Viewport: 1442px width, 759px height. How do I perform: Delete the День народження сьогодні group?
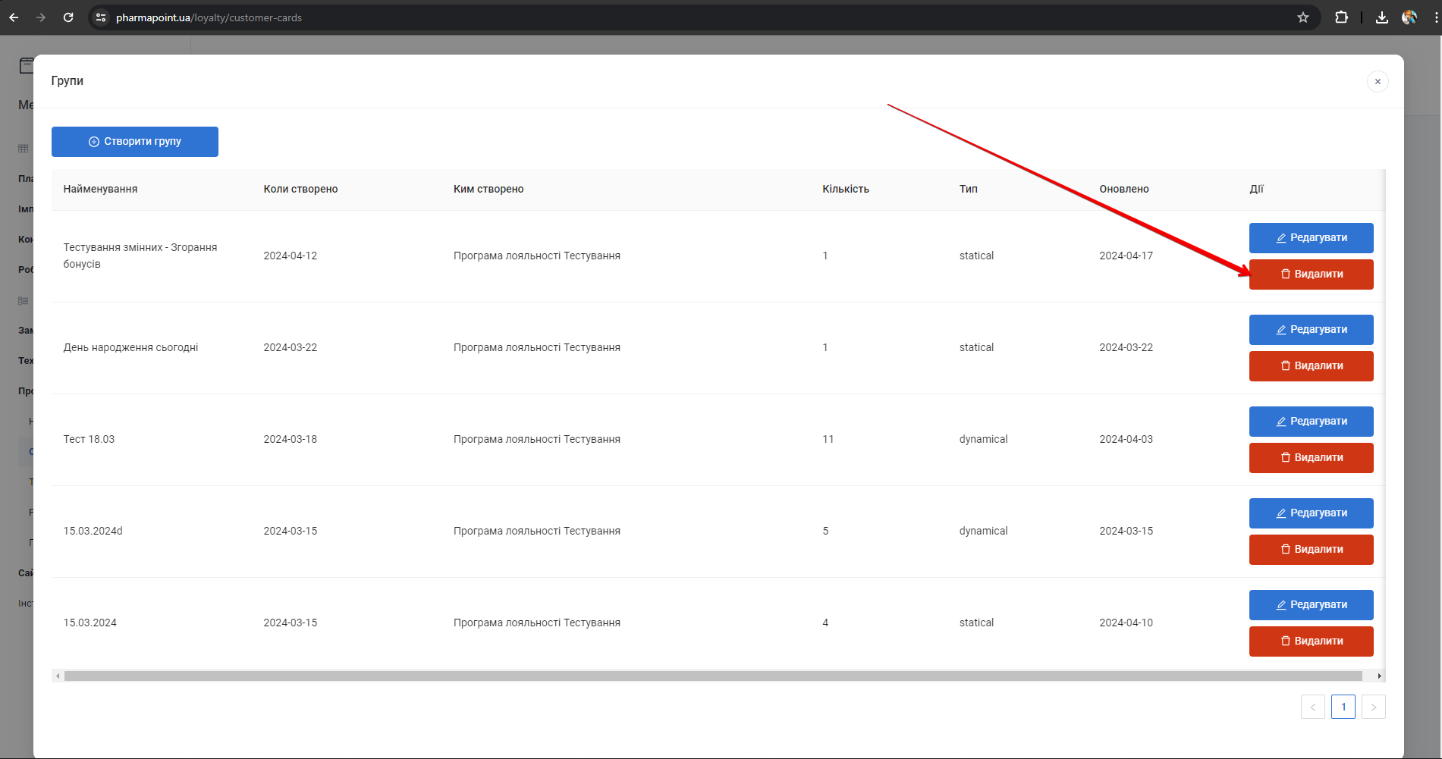click(1311, 366)
